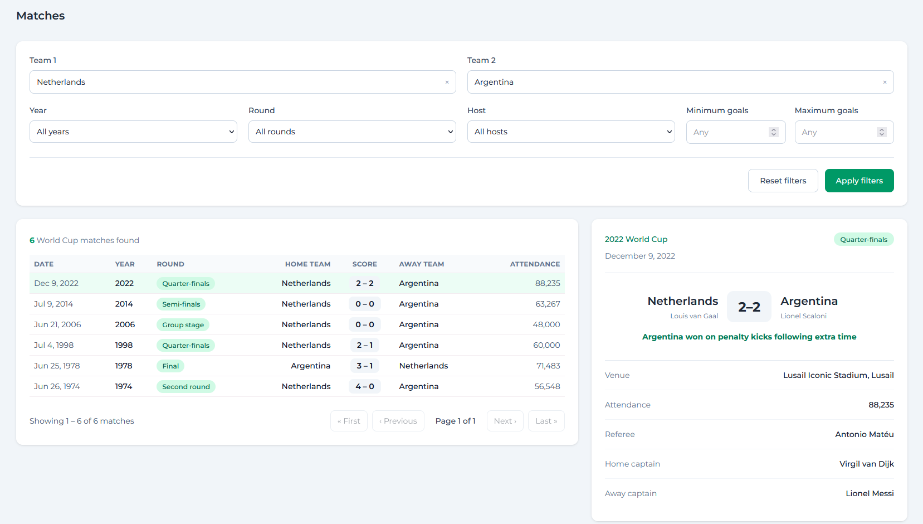Click the 48,000 attendance value
The image size is (923, 524).
click(x=546, y=324)
